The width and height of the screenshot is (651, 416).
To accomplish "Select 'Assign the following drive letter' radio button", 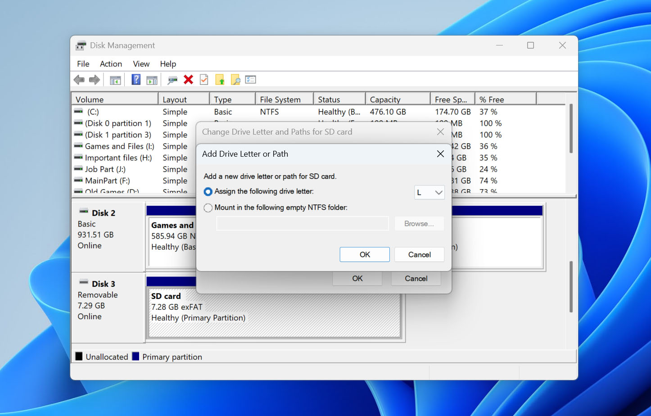I will [x=208, y=192].
